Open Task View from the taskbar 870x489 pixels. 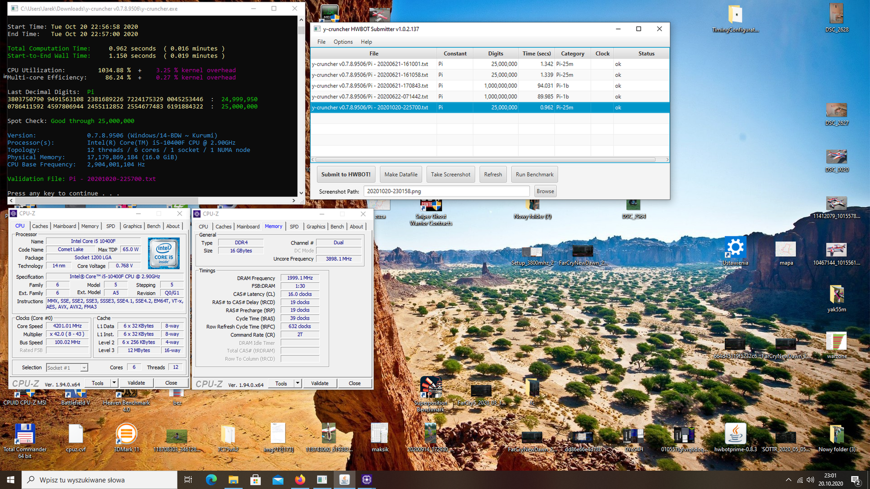point(188,479)
